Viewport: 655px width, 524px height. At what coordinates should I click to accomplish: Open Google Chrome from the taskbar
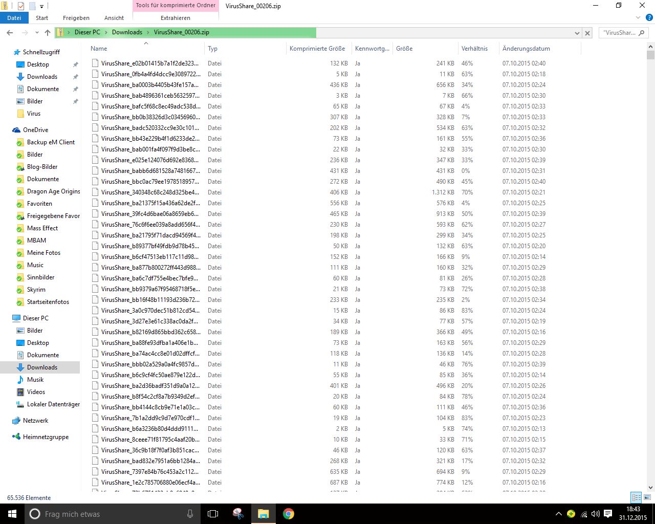[289, 514]
